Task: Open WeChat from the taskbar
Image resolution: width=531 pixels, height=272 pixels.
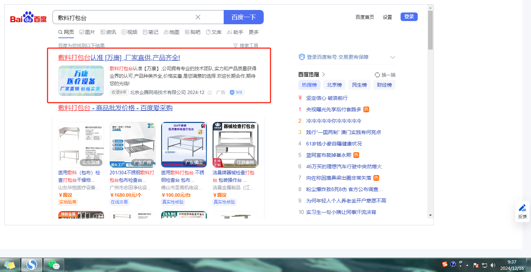Action: point(54,265)
